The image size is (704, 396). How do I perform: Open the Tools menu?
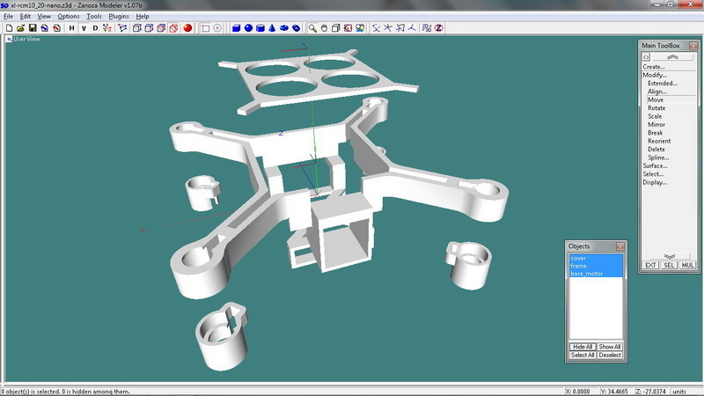point(93,17)
